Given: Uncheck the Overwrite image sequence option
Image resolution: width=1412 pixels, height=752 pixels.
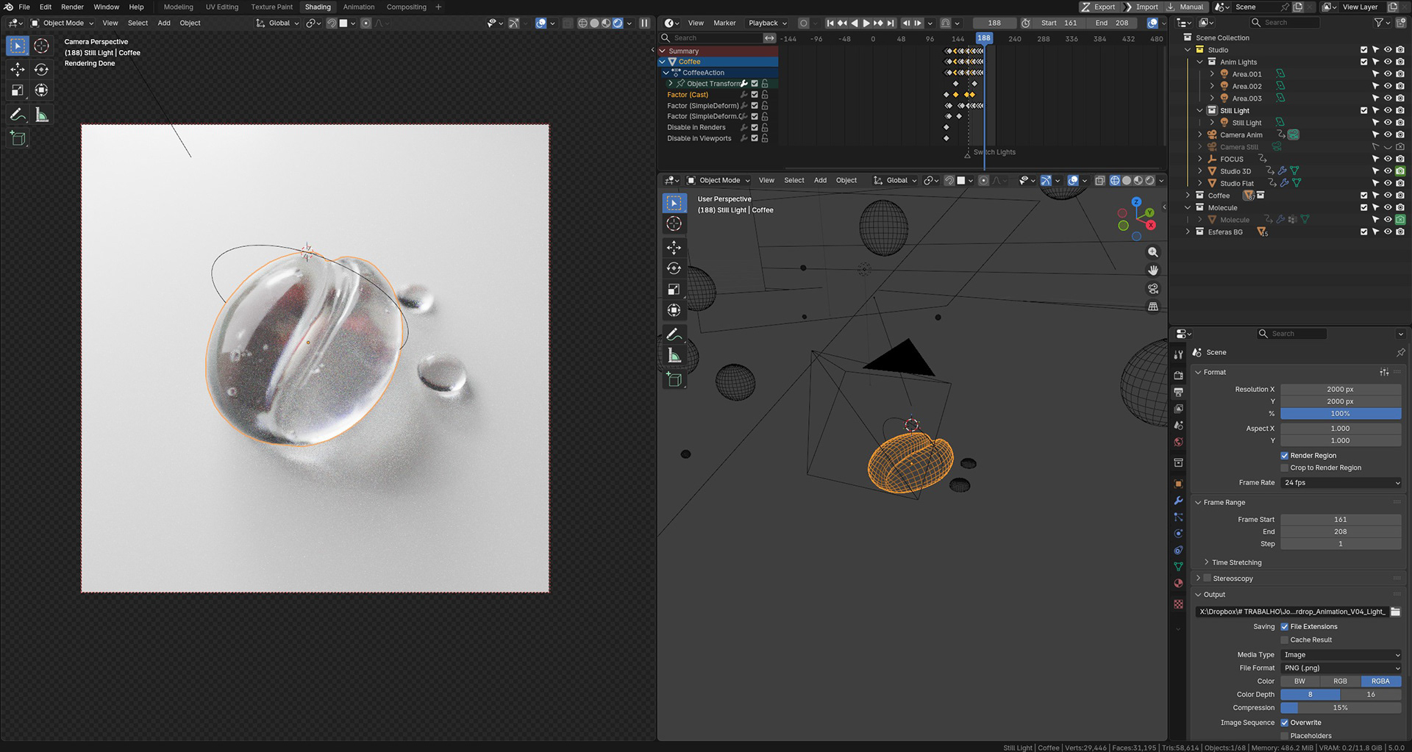Looking at the screenshot, I should pos(1284,723).
